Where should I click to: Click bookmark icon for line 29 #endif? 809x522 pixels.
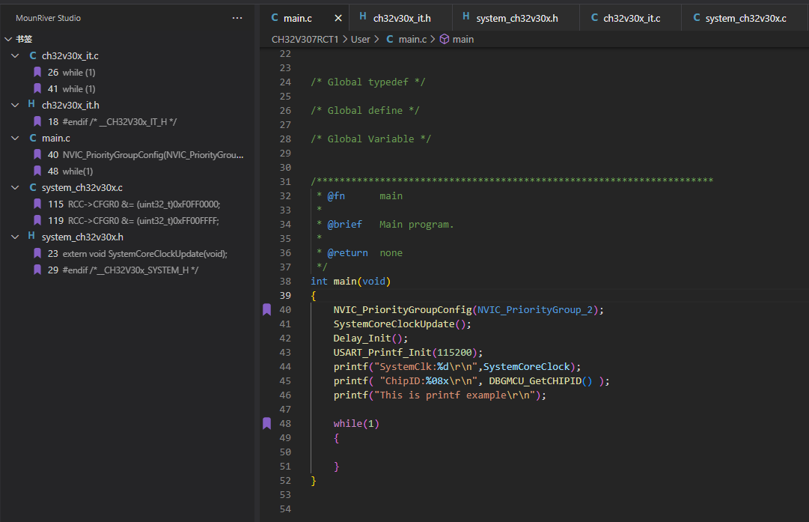37,270
